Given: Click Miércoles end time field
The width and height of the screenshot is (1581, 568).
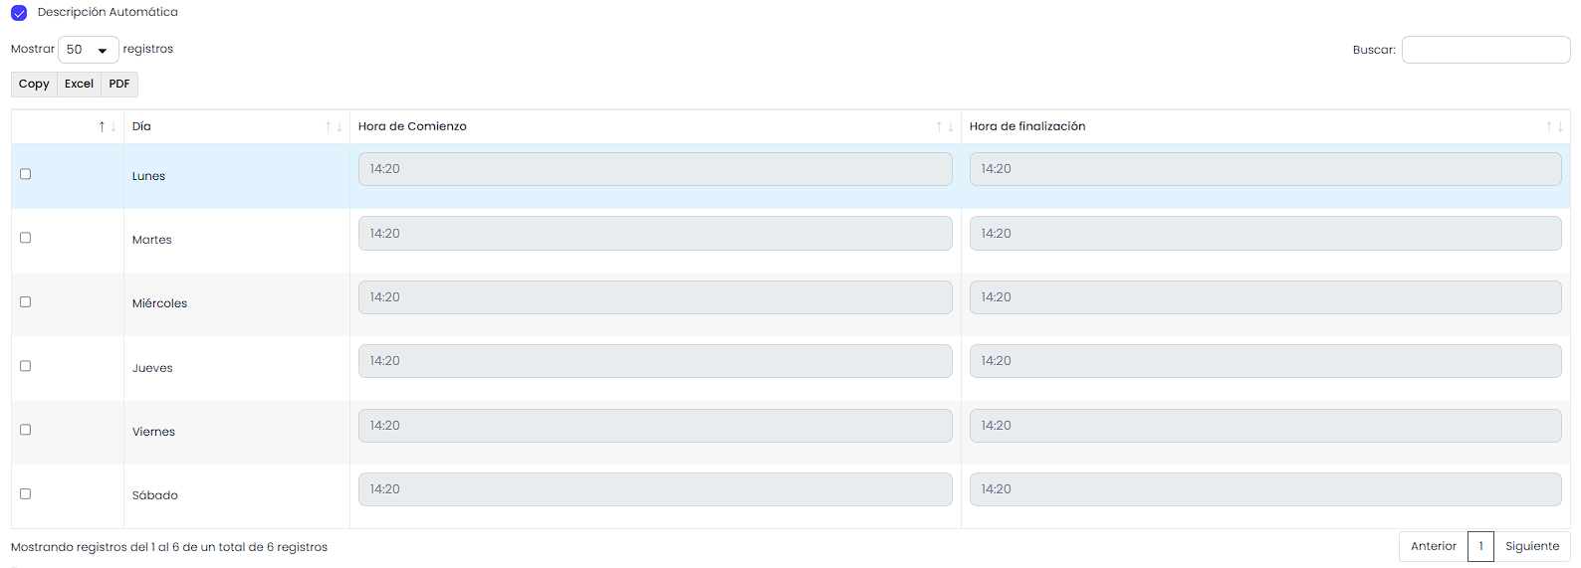Looking at the screenshot, I should pos(1265,297).
